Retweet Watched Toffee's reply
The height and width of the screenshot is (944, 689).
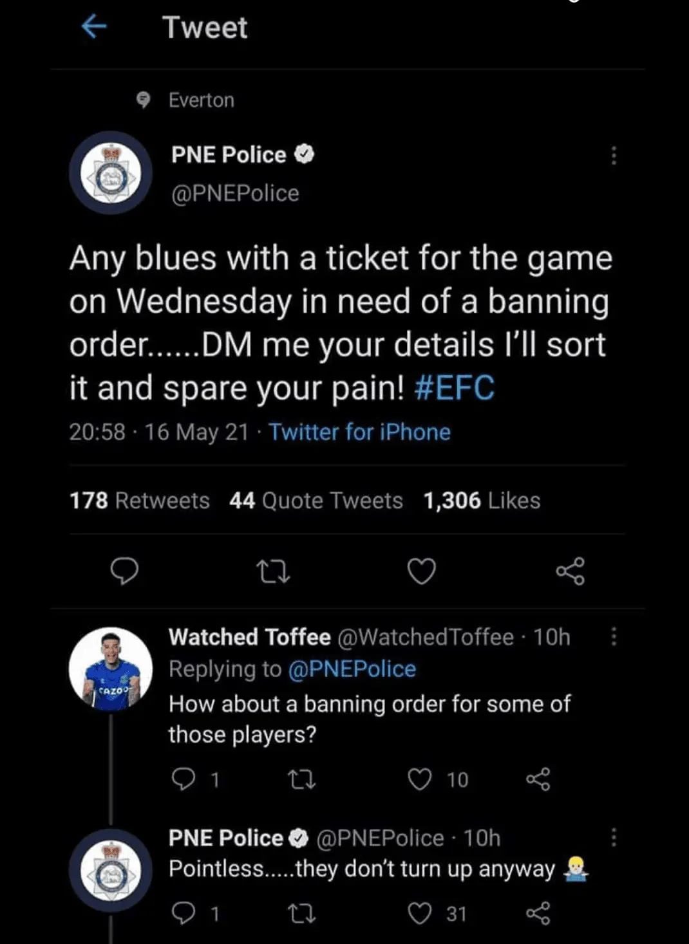[301, 780]
